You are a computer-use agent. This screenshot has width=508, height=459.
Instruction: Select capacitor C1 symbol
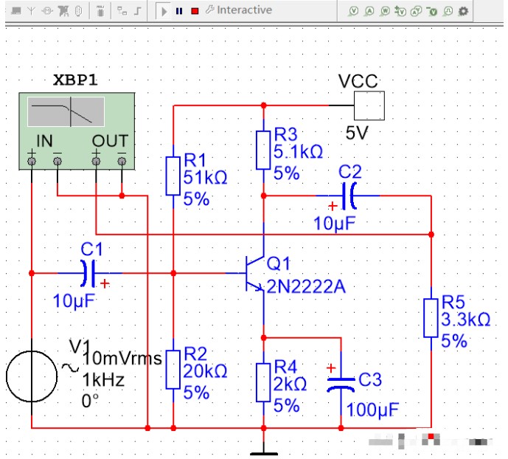point(88,273)
